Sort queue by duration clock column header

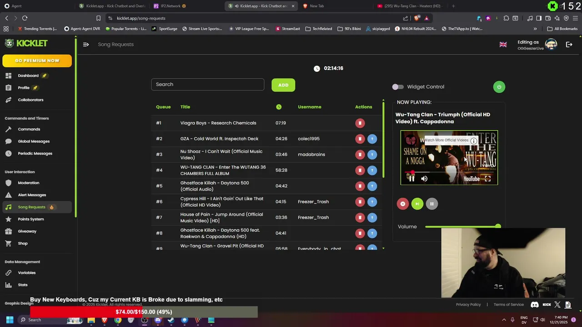[x=279, y=107]
